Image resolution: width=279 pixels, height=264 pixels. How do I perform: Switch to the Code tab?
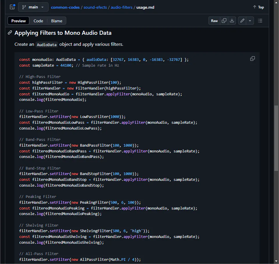click(38, 21)
